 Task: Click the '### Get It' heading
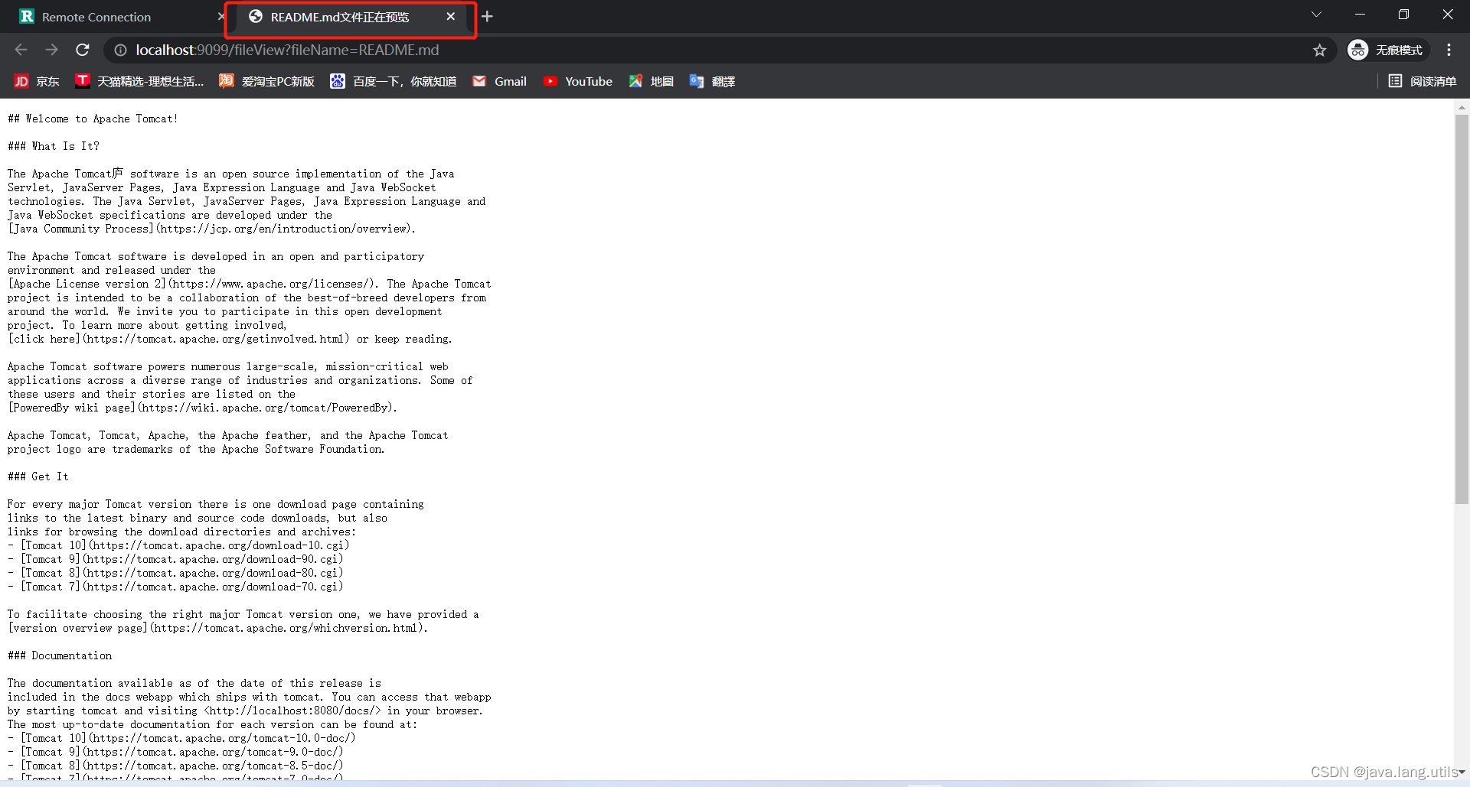pos(38,476)
